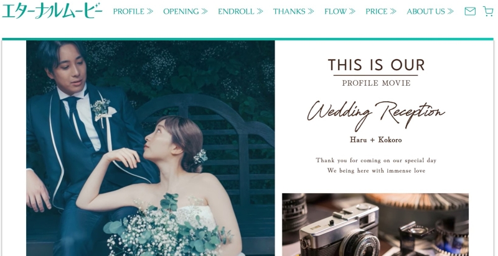Open the mail envelope contact icon

pos(470,11)
